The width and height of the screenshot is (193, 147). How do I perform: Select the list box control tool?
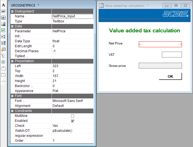[x=3, y=36]
